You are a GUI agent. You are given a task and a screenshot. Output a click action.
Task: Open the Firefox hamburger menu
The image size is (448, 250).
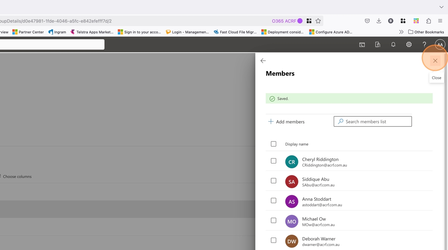[441, 21]
